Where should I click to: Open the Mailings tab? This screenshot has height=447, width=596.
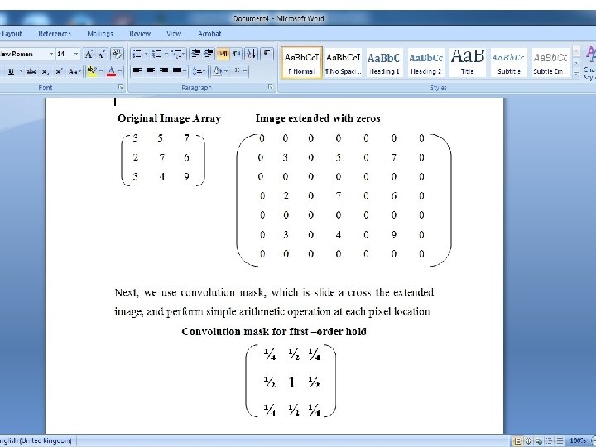(100, 34)
